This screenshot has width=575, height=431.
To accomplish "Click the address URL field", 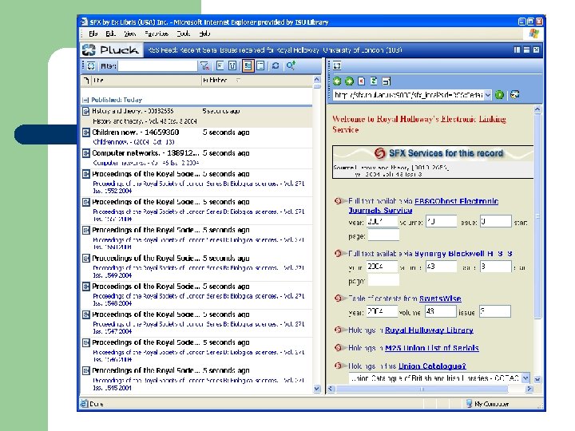I will (x=409, y=95).
